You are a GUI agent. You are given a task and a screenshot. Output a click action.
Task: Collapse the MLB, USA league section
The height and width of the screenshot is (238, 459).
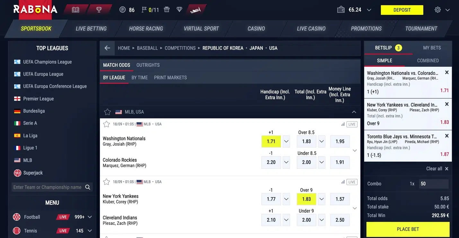[354, 112]
